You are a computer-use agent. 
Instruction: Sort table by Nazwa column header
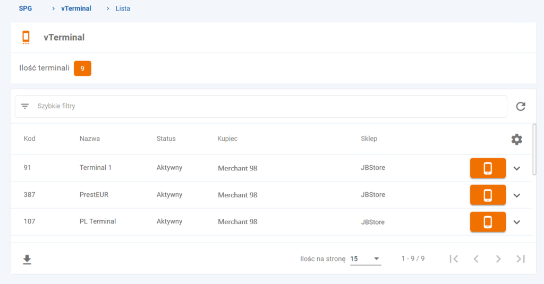tap(90, 139)
